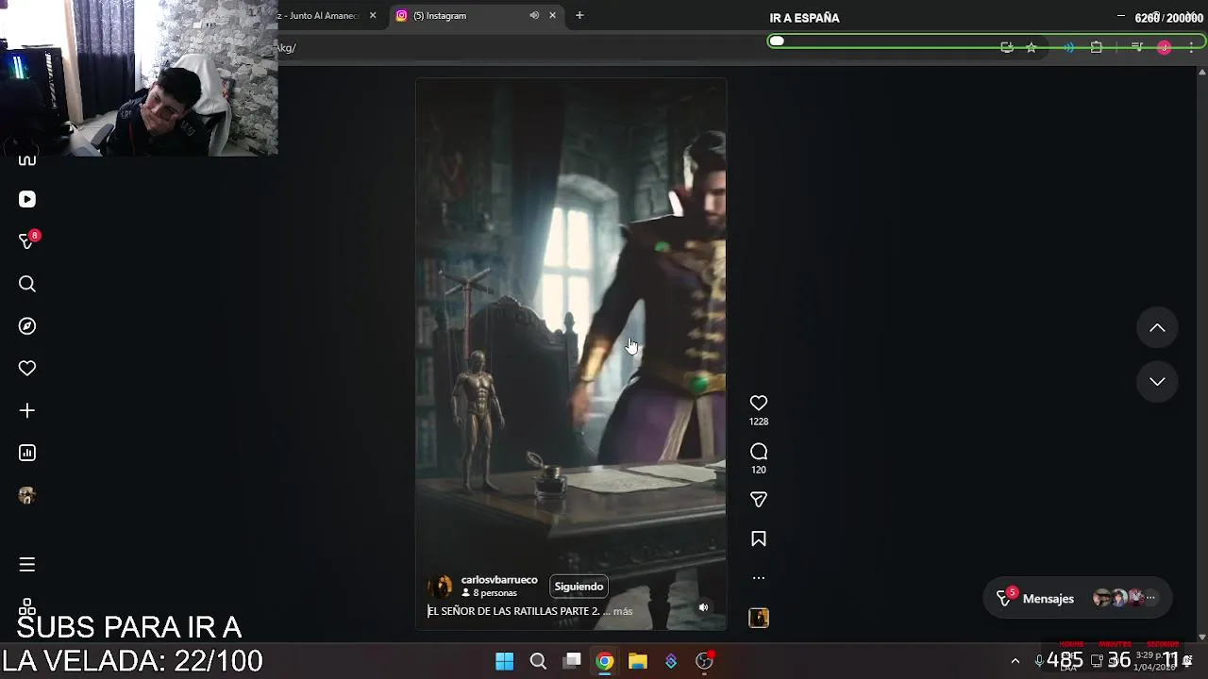
Task: Bookmark this page with star icon
Action: pyautogui.click(x=1032, y=47)
